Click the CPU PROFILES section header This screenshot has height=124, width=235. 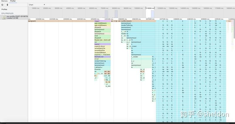tap(7, 13)
